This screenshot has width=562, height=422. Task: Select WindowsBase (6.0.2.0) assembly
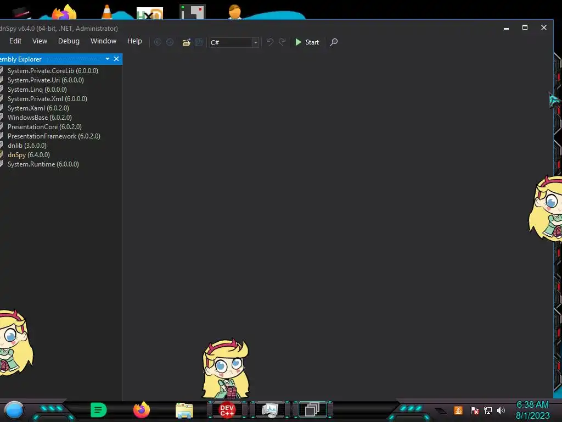pyautogui.click(x=40, y=118)
